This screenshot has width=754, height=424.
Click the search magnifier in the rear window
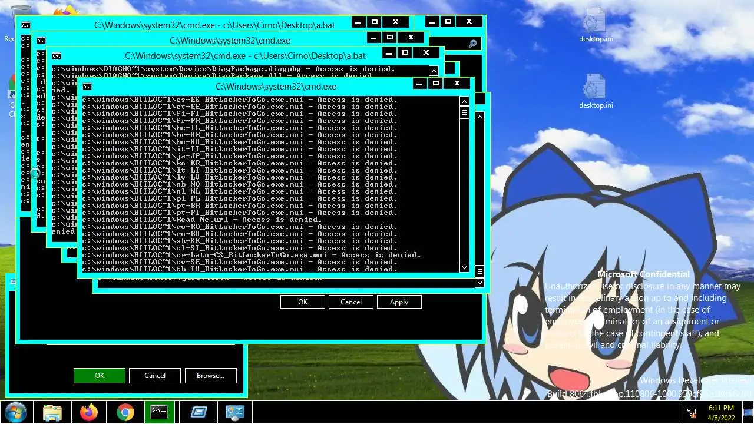472,44
